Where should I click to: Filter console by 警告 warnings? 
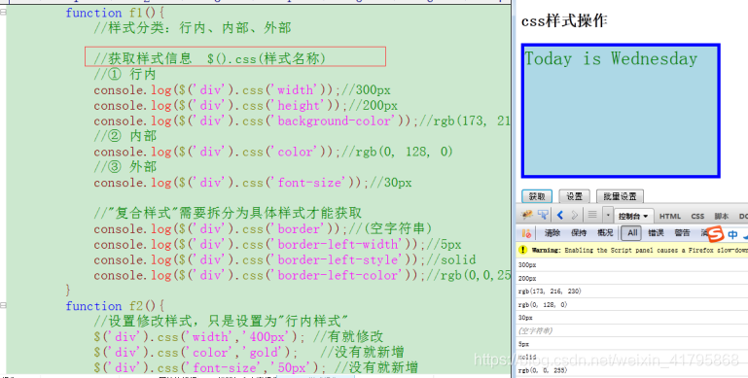point(682,233)
